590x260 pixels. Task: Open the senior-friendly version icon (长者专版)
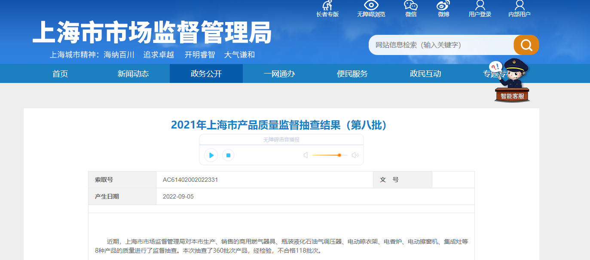tap(327, 6)
